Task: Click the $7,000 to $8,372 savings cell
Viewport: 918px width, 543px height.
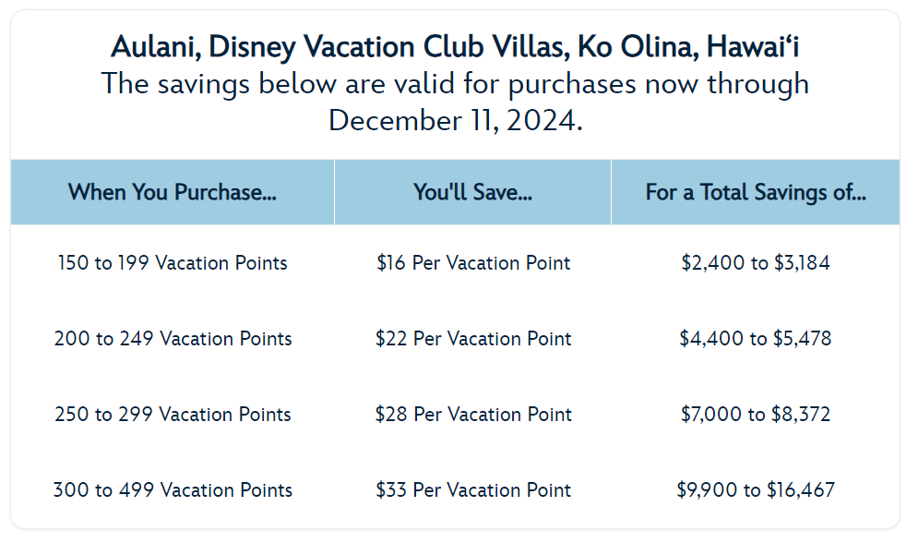Action: (x=756, y=415)
